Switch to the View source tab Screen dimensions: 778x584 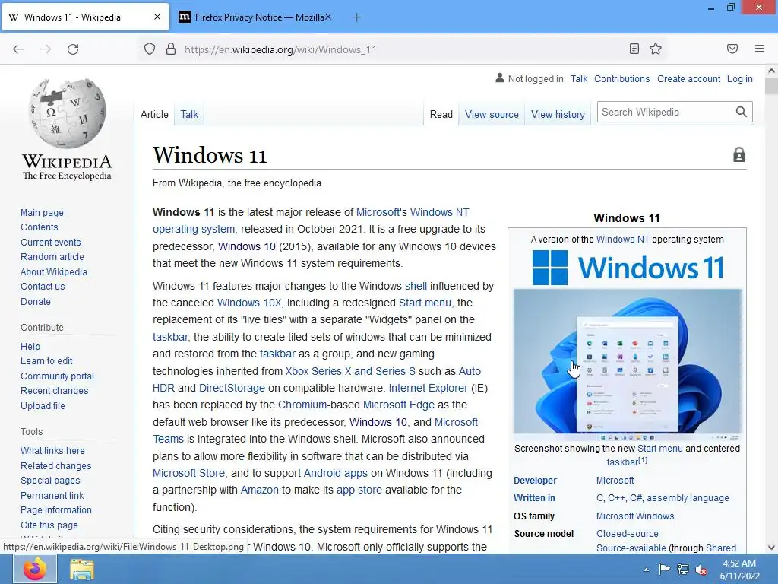[x=492, y=114]
